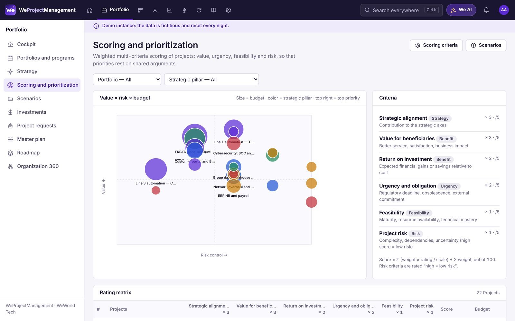
Task: Click the WeProjectManagement logo
Action: (41, 10)
